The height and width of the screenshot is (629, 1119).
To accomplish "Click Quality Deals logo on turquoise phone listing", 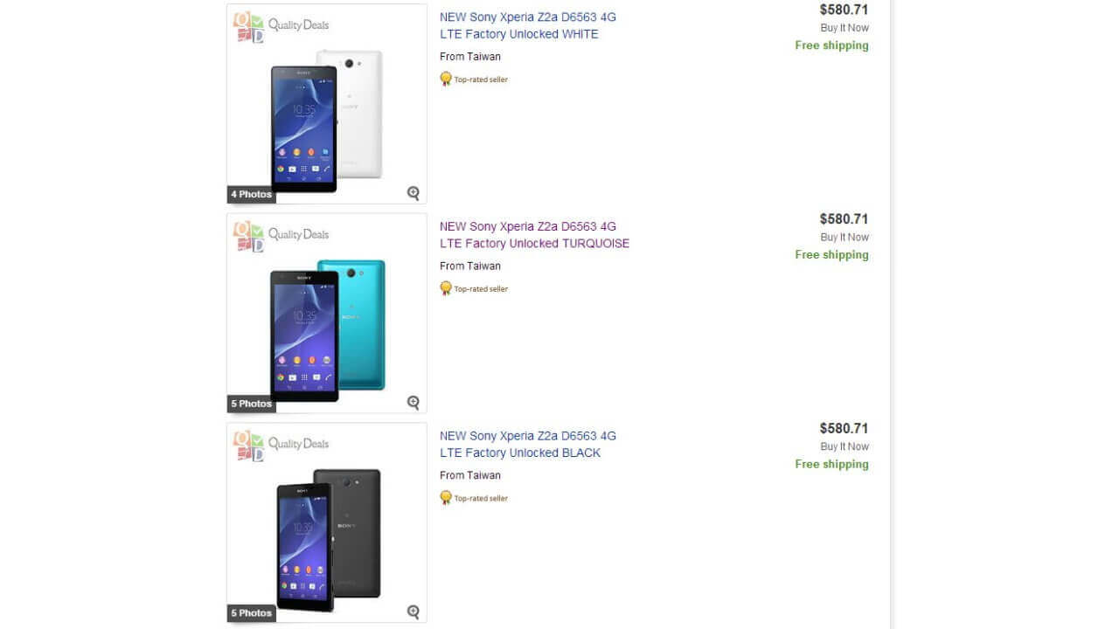I will coord(281,235).
